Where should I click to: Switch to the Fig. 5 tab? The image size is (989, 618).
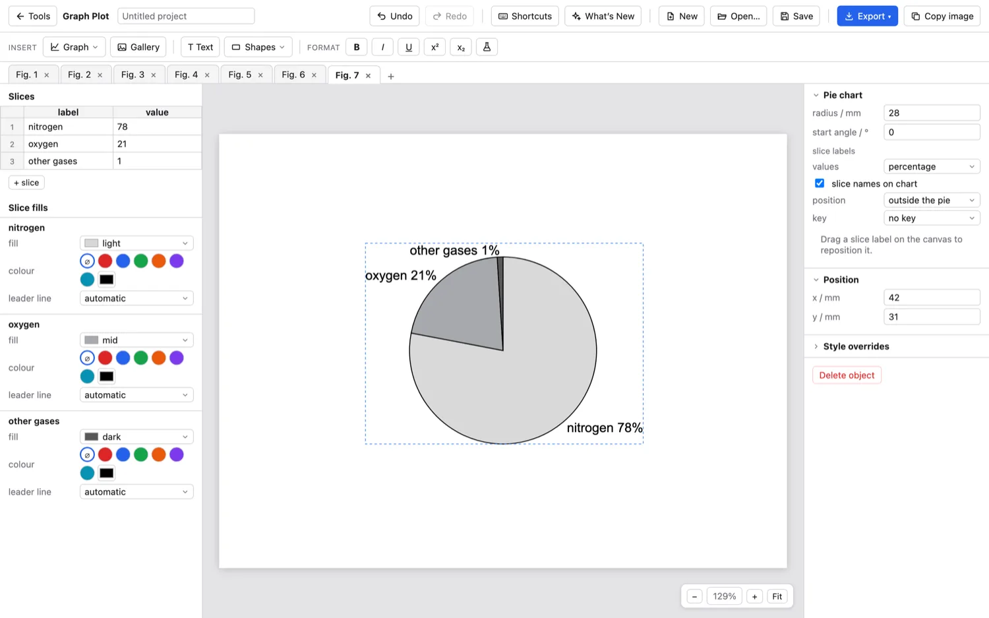[239, 75]
